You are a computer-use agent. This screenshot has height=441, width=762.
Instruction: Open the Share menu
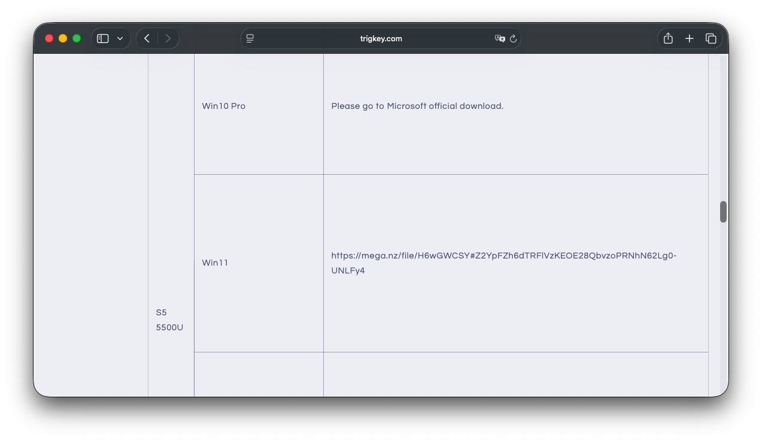click(x=668, y=38)
